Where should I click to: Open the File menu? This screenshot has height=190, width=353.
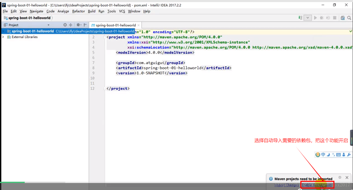[5, 11]
